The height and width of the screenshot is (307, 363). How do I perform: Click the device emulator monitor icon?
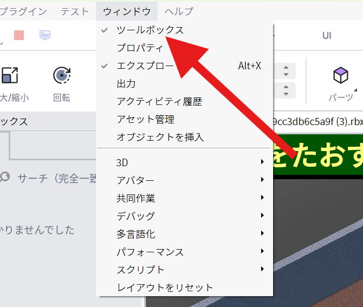click(x=46, y=35)
